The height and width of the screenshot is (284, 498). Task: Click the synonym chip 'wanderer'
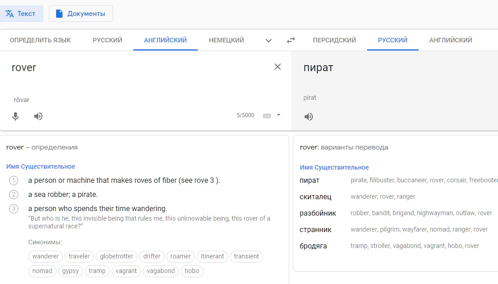[46, 256]
